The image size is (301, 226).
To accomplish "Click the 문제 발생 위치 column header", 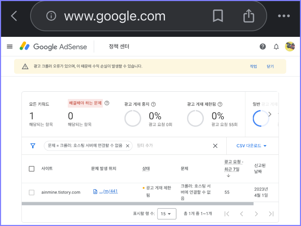I will coord(103,168).
